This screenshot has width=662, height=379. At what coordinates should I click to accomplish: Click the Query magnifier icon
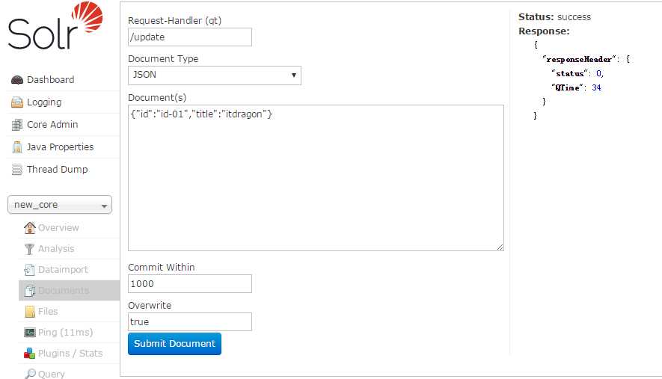point(30,374)
